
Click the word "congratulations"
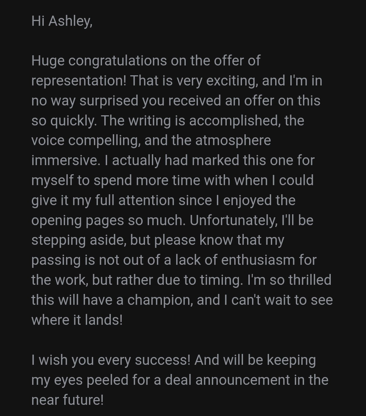(118, 61)
